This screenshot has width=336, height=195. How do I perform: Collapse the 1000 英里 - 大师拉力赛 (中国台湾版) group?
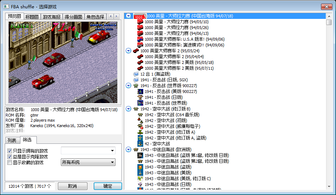pyautogui.click(x=128, y=16)
